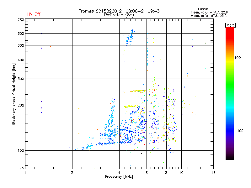The height and width of the screenshot is (188, 251).
Task: Click the phase colorbar gradient
Action: (230, 94)
